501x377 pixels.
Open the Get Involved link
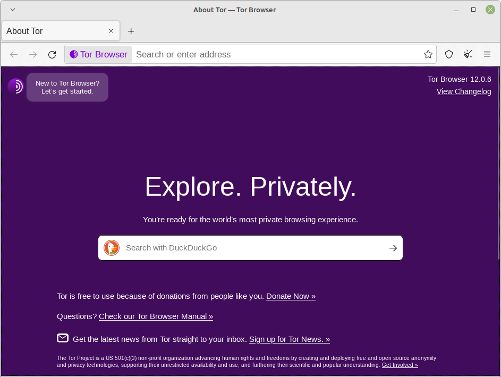(400, 365)
